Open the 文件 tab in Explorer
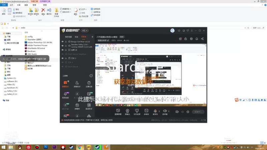 click(x=4, y=5)
